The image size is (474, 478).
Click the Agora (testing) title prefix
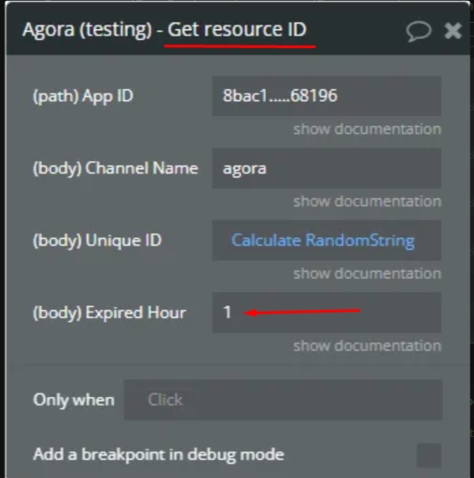pyautogui.click(x=87, y=30)
